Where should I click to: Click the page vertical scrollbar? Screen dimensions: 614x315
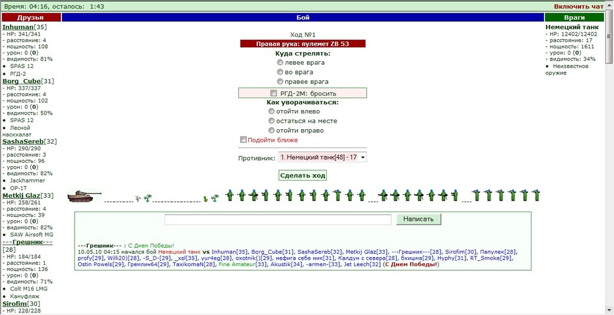tap(609, 156)
